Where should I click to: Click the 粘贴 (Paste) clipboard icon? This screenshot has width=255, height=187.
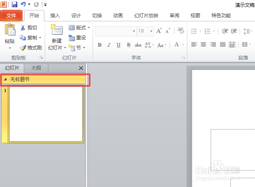10,29
